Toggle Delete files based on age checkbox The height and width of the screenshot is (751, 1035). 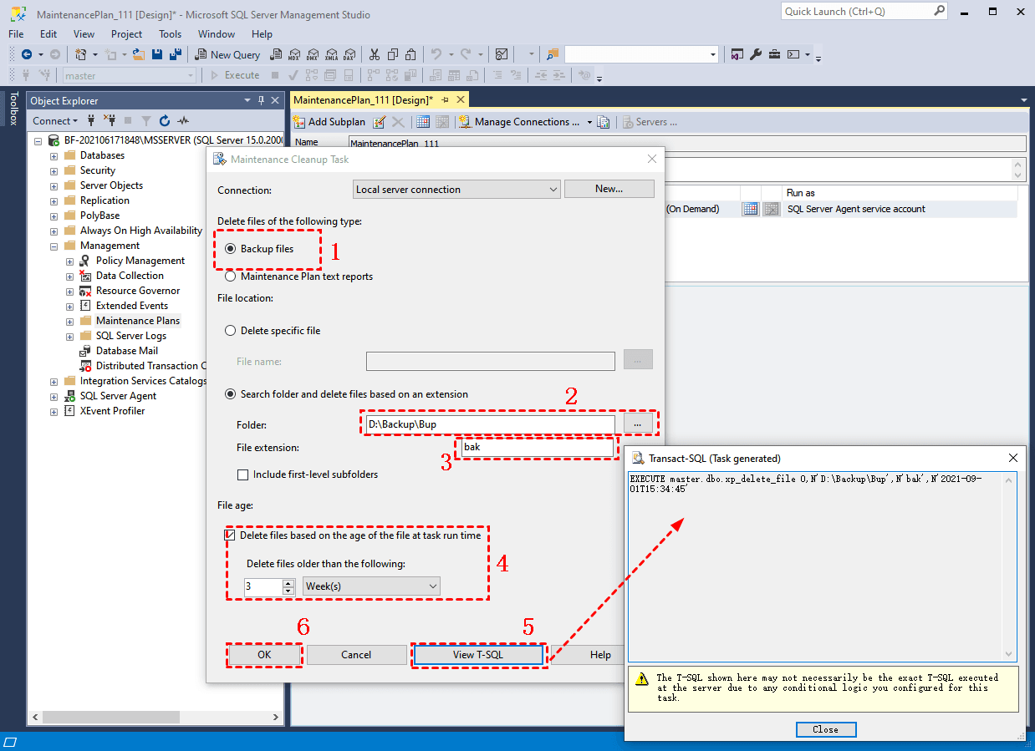coord(230,535)
